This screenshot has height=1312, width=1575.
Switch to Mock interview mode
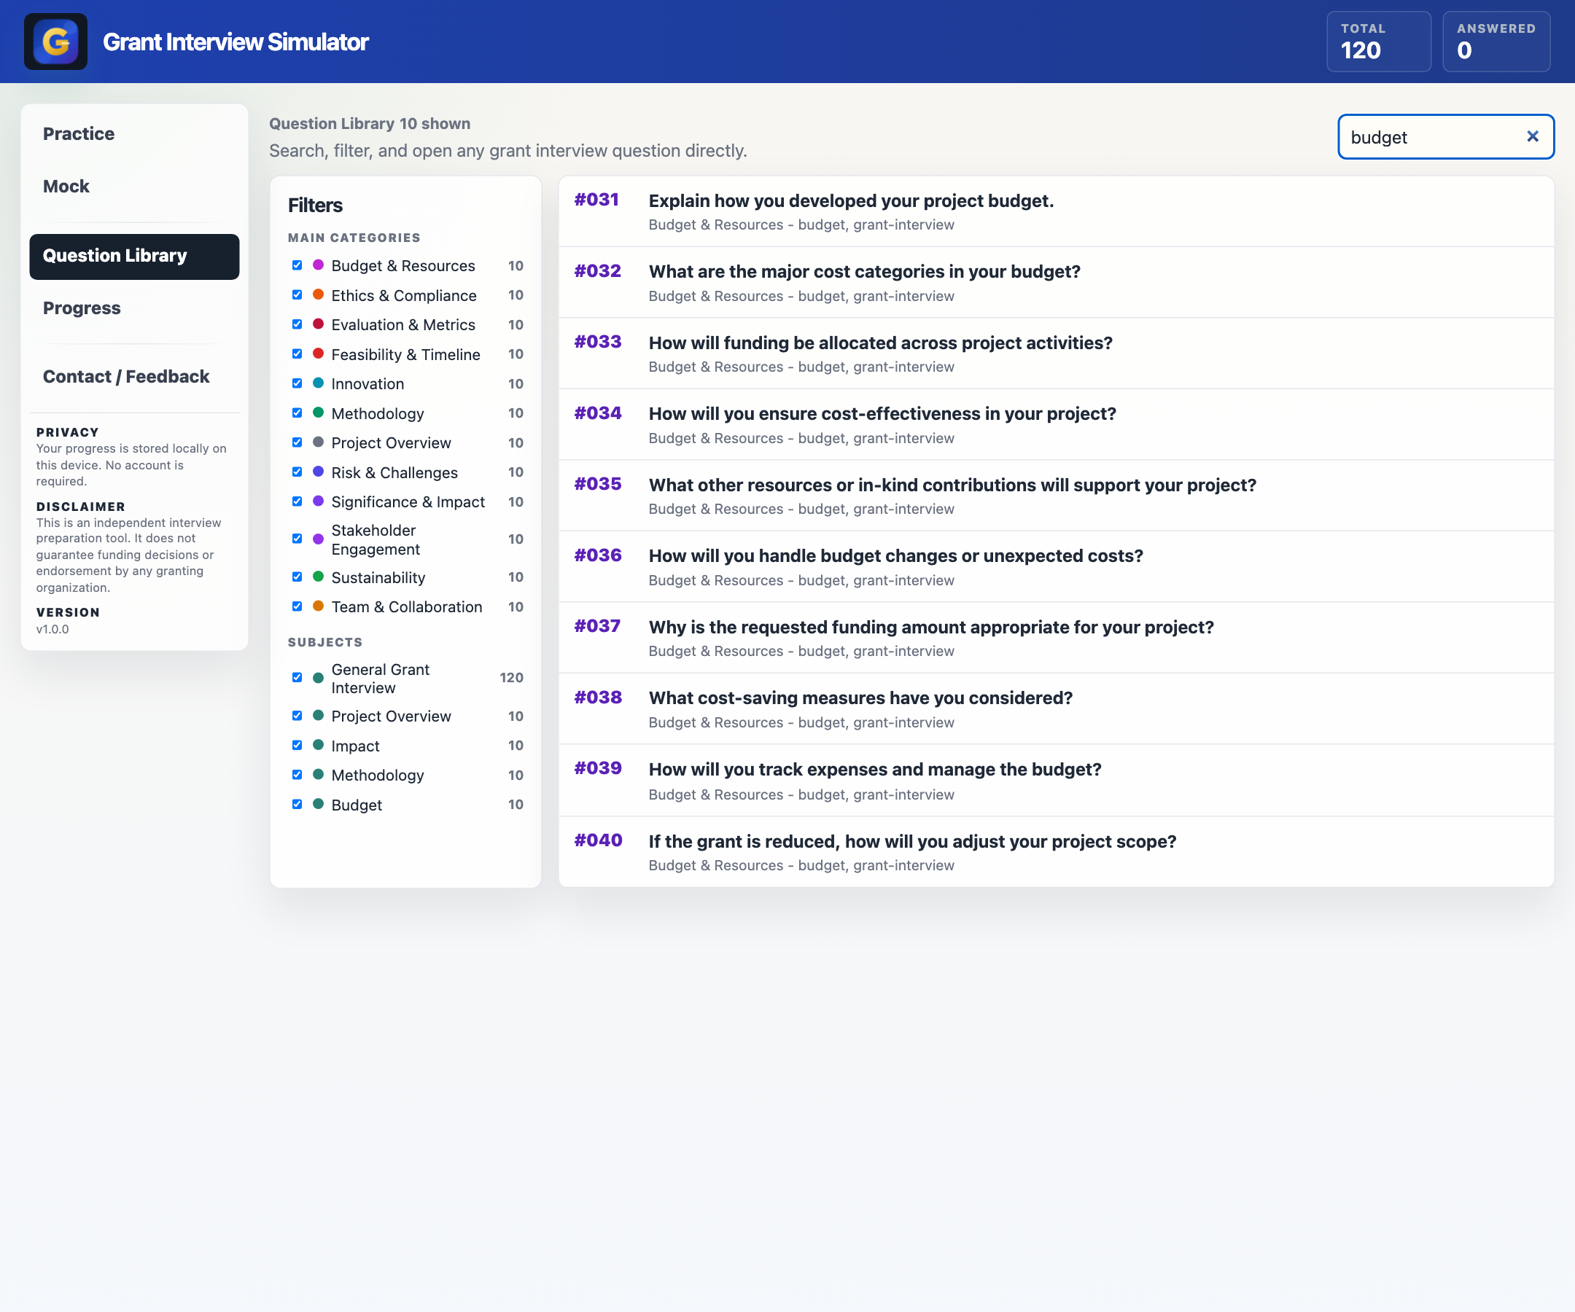click(134, 186)
